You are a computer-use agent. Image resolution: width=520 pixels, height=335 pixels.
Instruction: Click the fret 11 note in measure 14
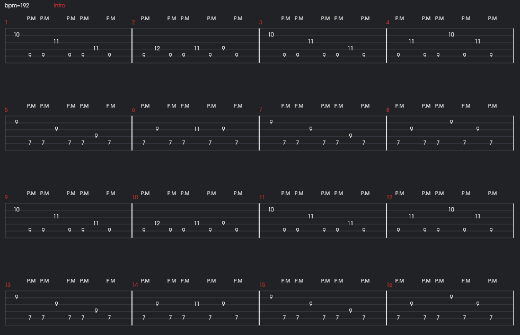197,304
